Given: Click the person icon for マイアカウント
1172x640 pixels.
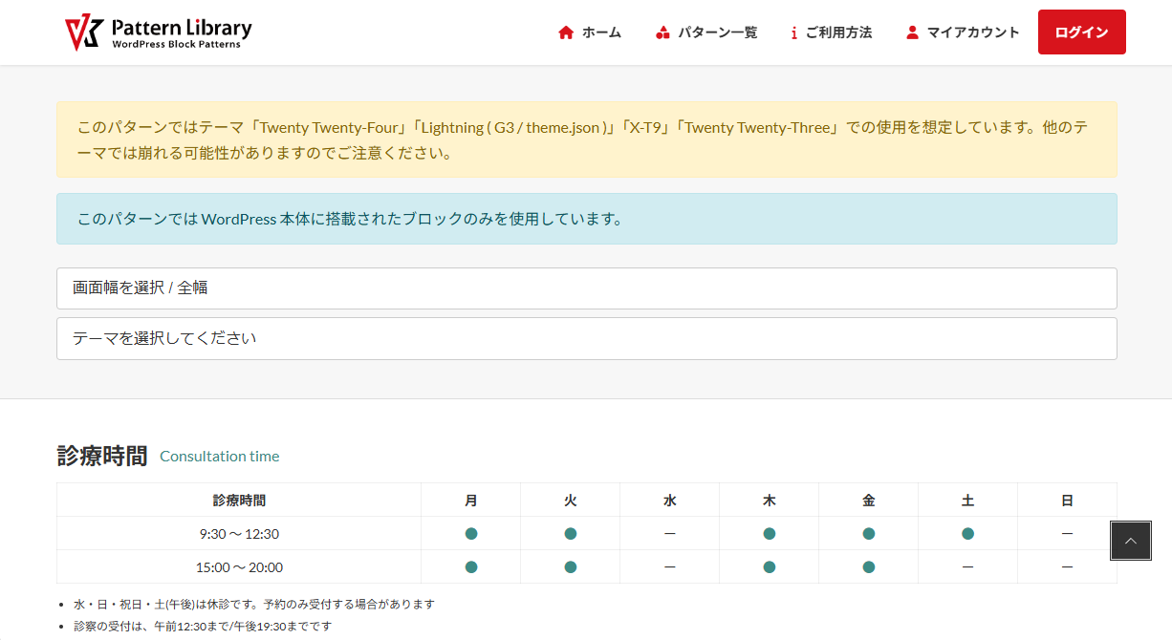Looking at the screenshot, I should pos(912,32).
